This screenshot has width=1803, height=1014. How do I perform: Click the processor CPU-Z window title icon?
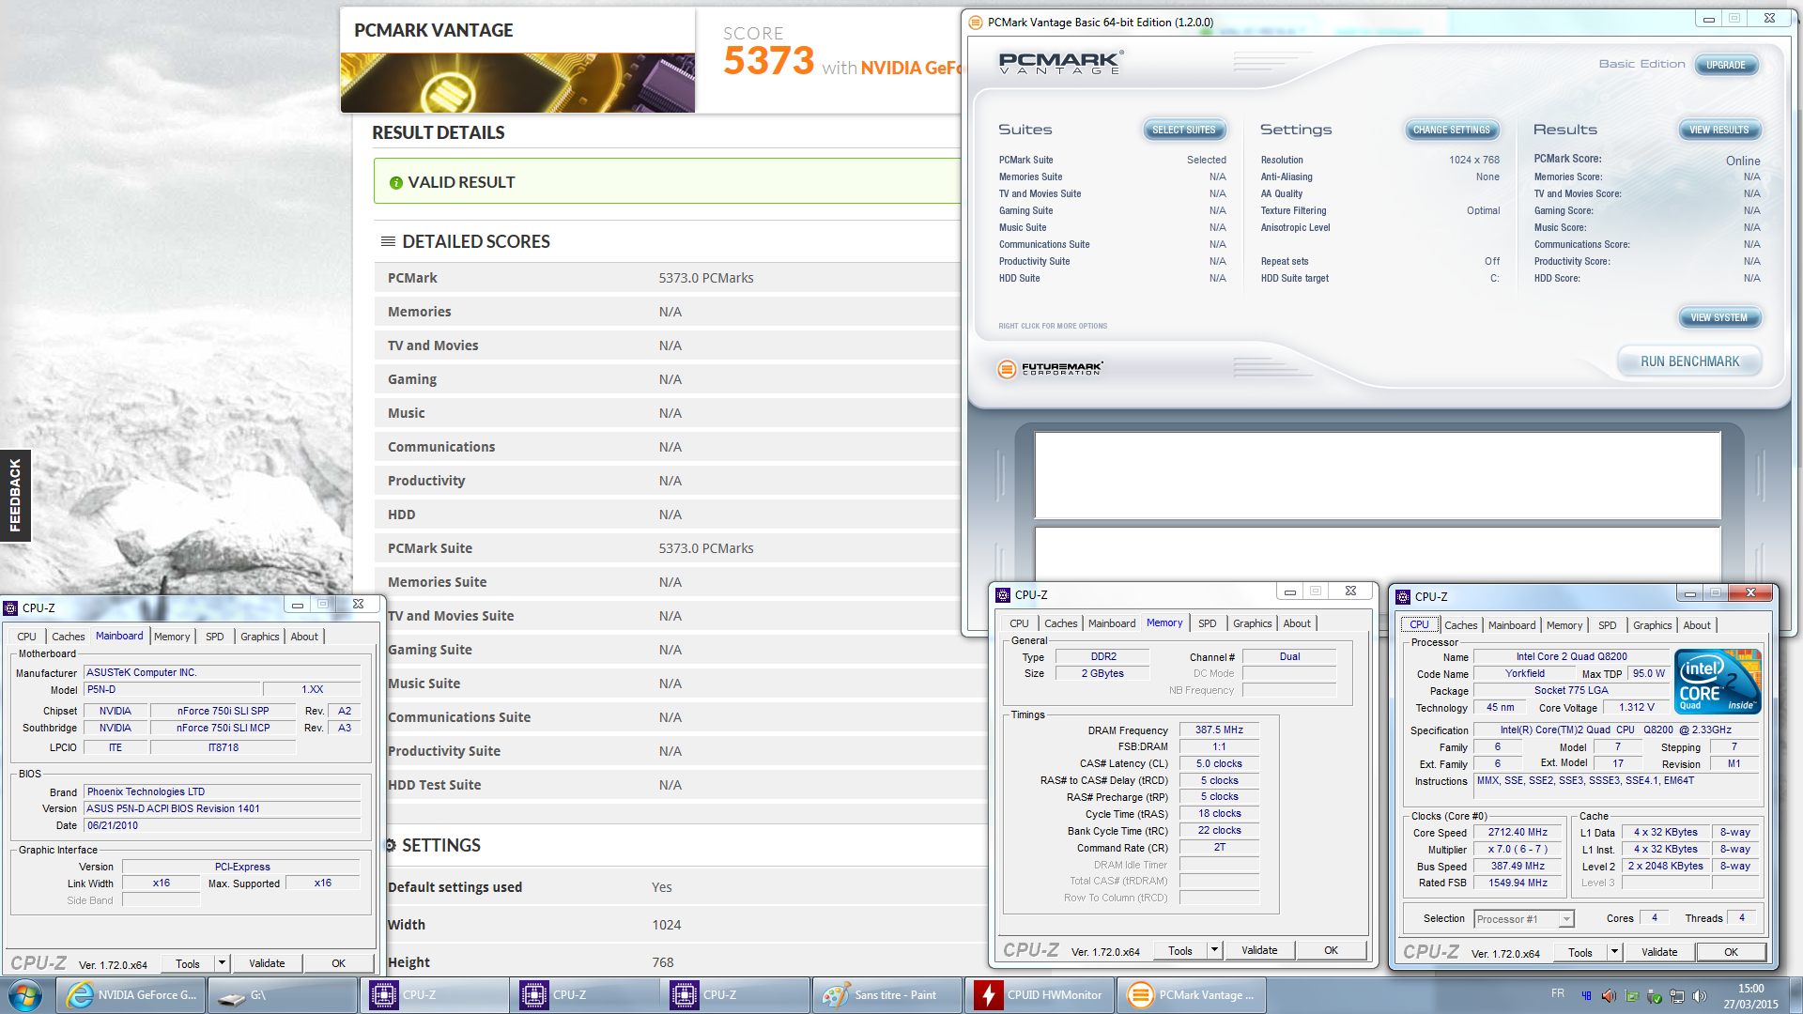pyautogui.click(x=1403, y=596)
